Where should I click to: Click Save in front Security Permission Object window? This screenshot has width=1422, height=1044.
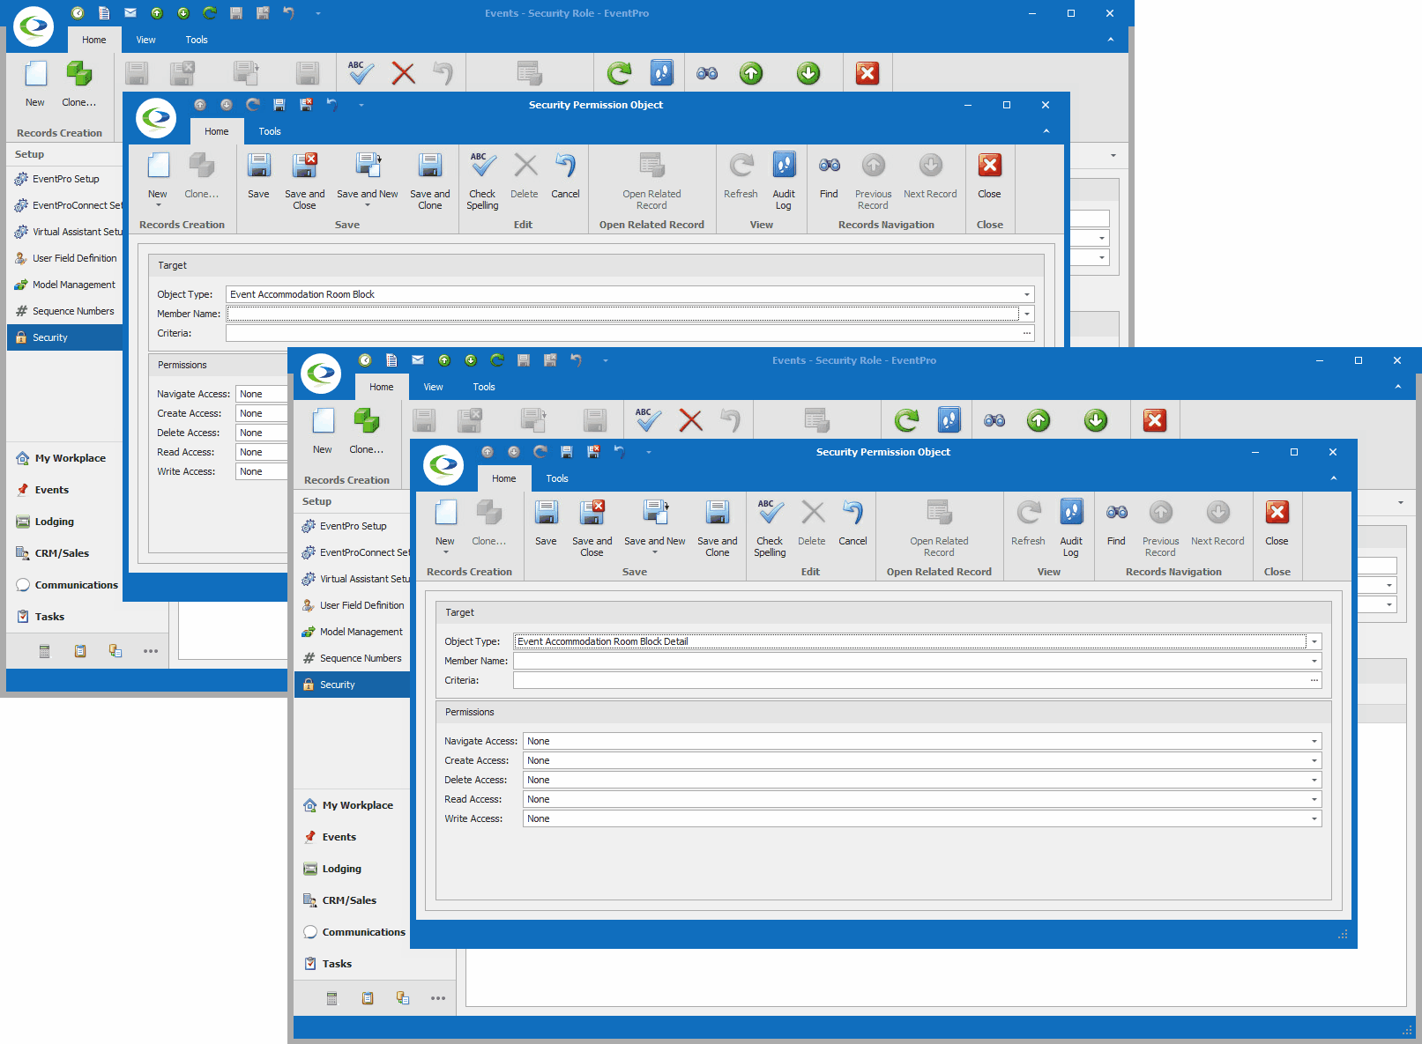point(546,522)
